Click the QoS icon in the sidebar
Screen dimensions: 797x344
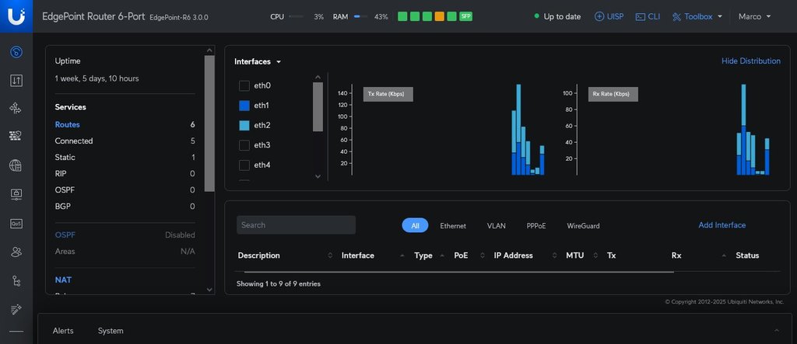[16, 224]
